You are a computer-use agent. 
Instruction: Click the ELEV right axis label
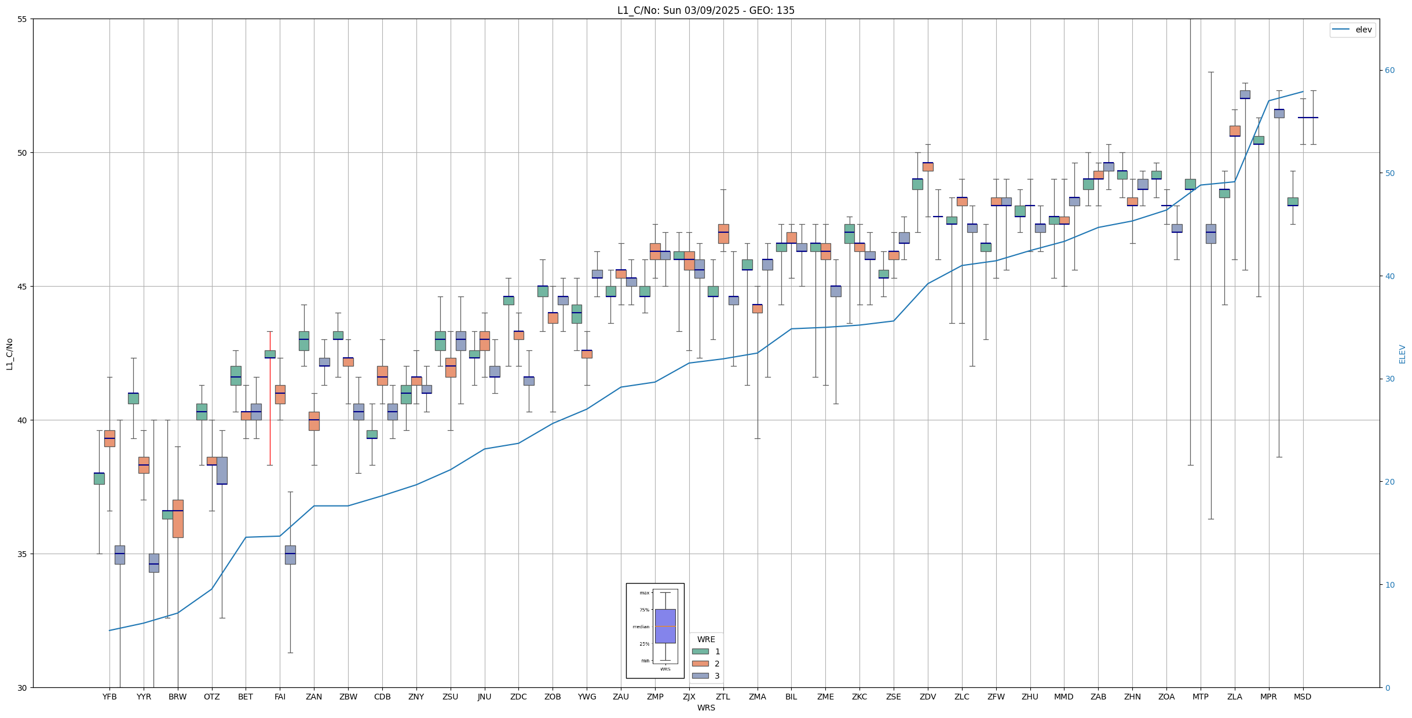coord(1402,354)
